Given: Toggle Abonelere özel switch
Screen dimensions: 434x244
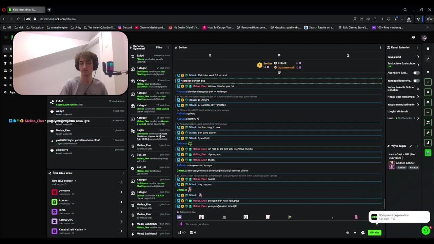Looking at the screenshot, I should tap(416, 73).
